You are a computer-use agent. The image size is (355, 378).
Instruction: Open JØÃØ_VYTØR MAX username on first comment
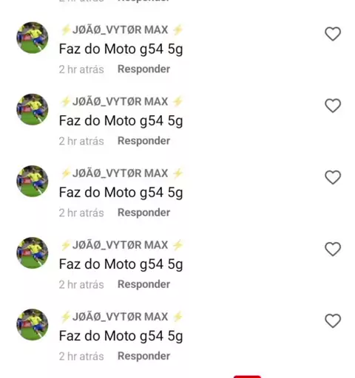tap(121, 30)
